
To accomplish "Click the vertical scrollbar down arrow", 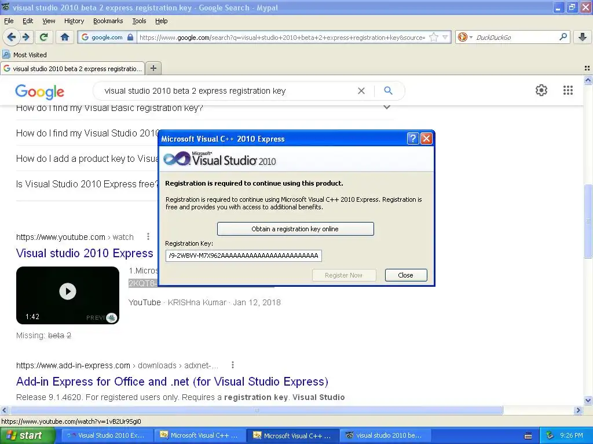I will coord(588,401).
